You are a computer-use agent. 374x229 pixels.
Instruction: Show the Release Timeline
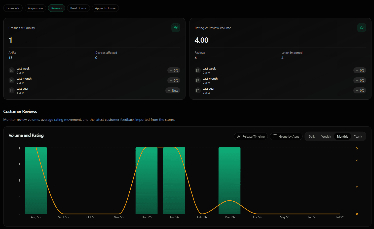251,137
